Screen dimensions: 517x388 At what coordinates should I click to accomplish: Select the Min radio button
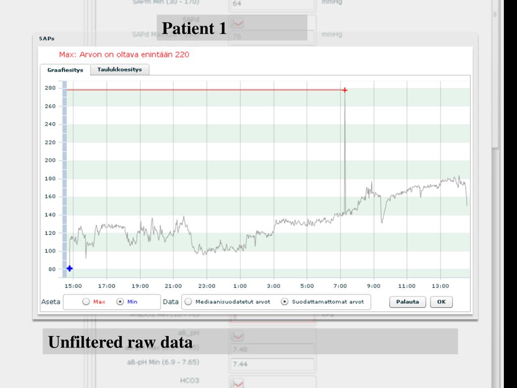pyautogui.click(x=120, y=302)
